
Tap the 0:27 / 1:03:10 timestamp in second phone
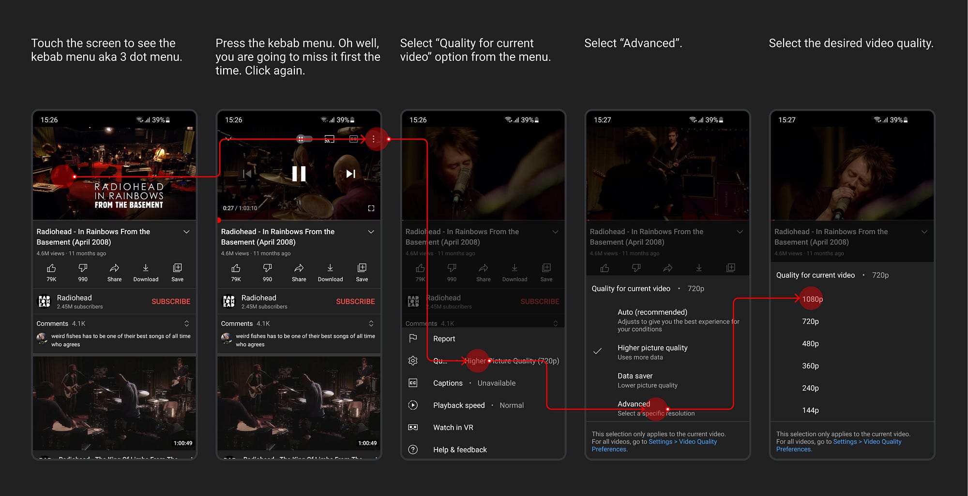240,208
